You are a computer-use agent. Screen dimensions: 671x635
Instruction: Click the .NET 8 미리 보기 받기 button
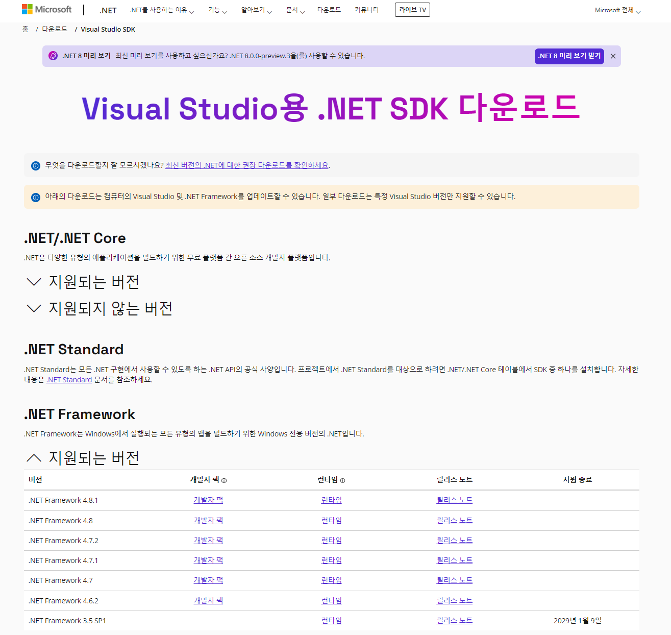pos(569,56)
